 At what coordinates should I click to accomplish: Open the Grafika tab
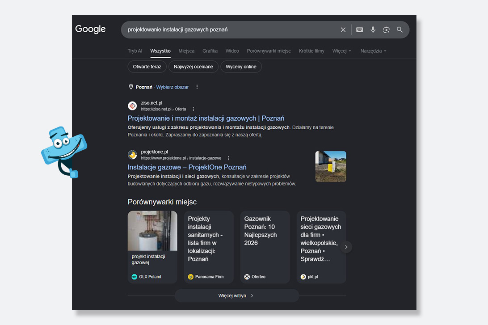210,51
